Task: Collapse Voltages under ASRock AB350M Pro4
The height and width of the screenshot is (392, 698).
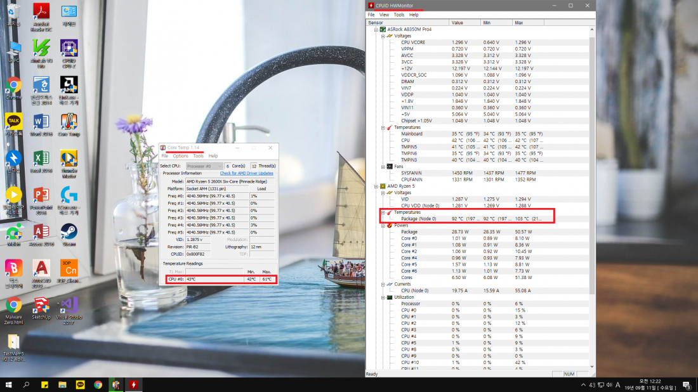Action: [383, 36]
